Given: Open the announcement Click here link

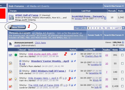Looking at the screenshot, I should (x=40, y=43).
